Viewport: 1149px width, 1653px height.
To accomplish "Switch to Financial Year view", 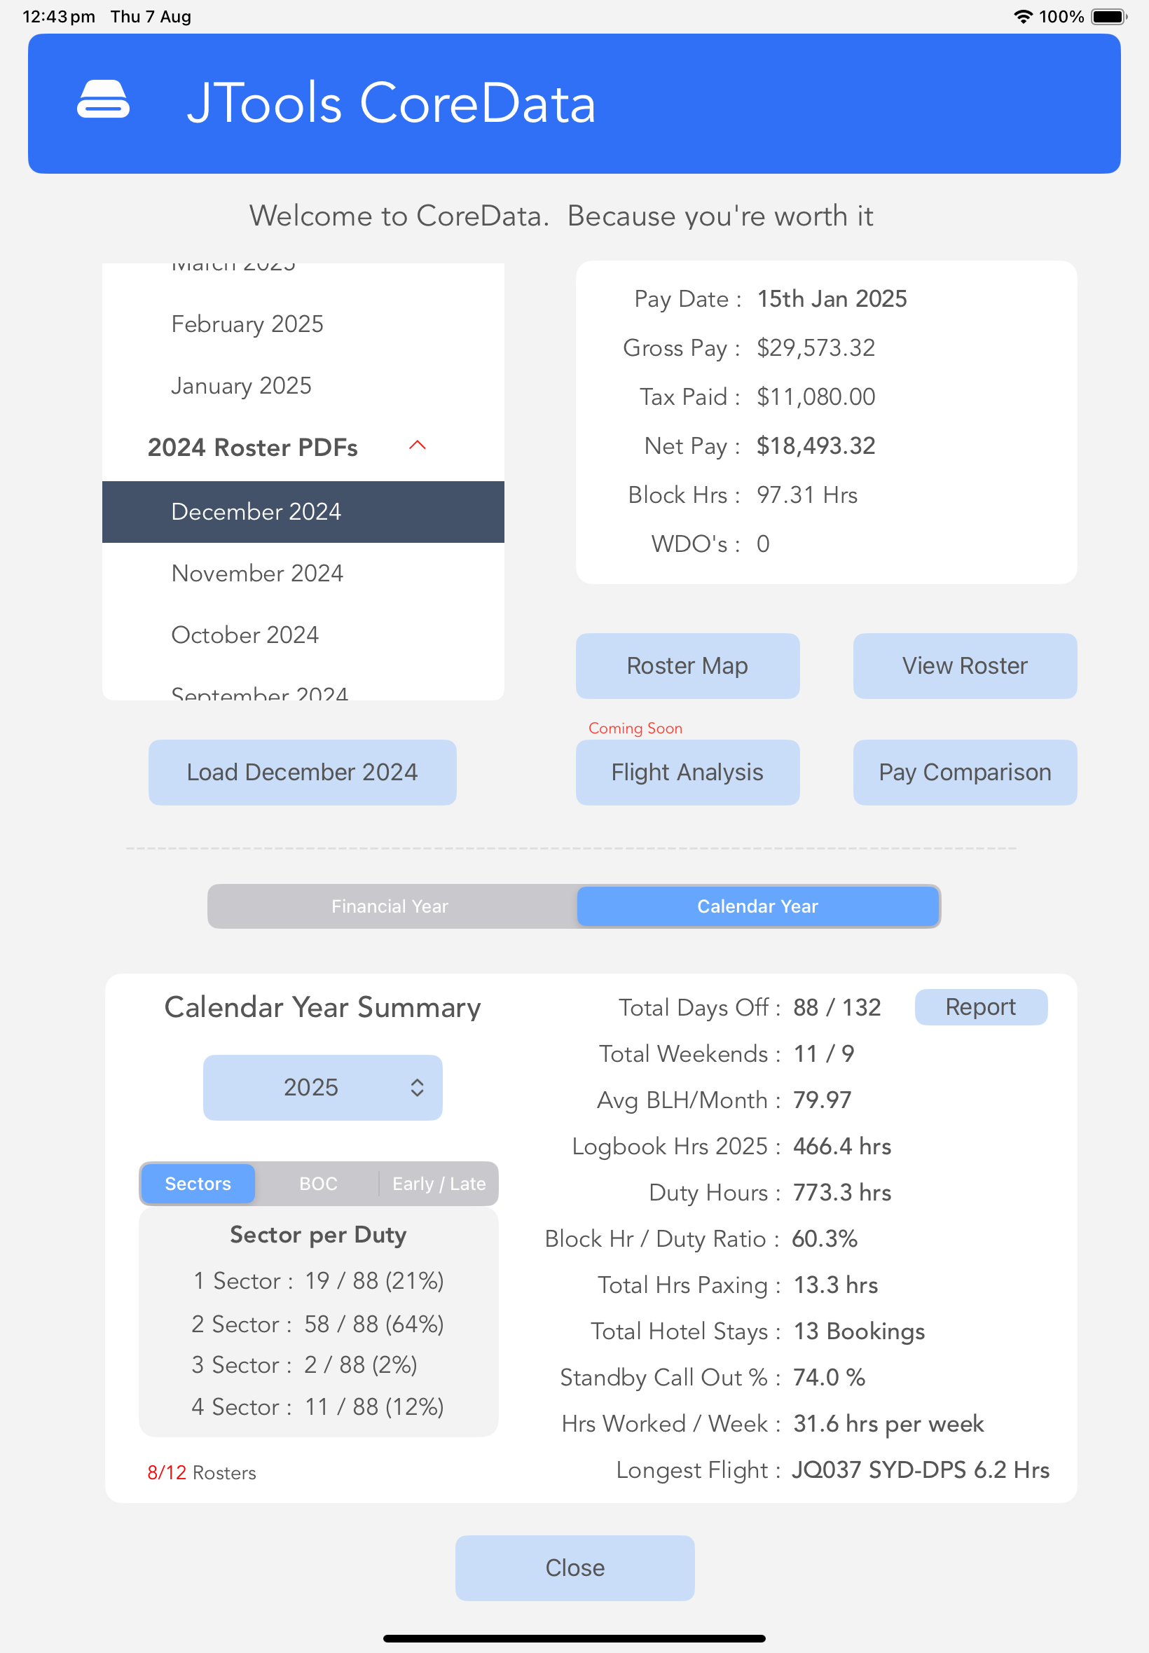I will [x=390, y=906].
